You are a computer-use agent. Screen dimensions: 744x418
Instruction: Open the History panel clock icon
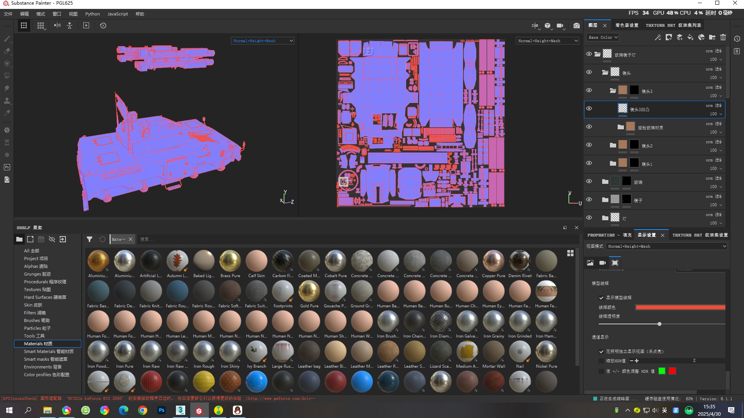point(737,39)
